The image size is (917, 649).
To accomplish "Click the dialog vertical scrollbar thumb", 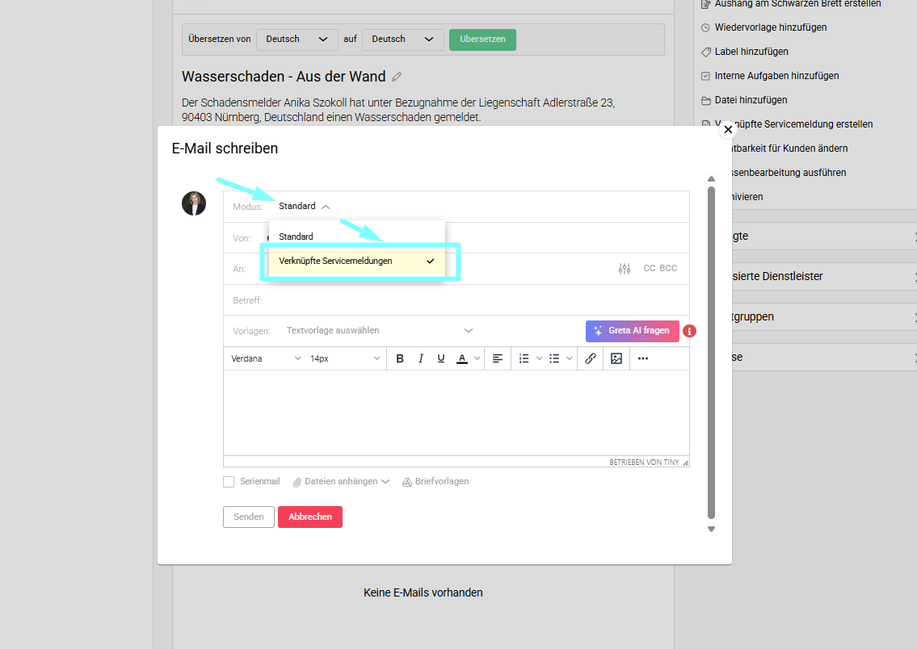I will (x=711, y=353).
